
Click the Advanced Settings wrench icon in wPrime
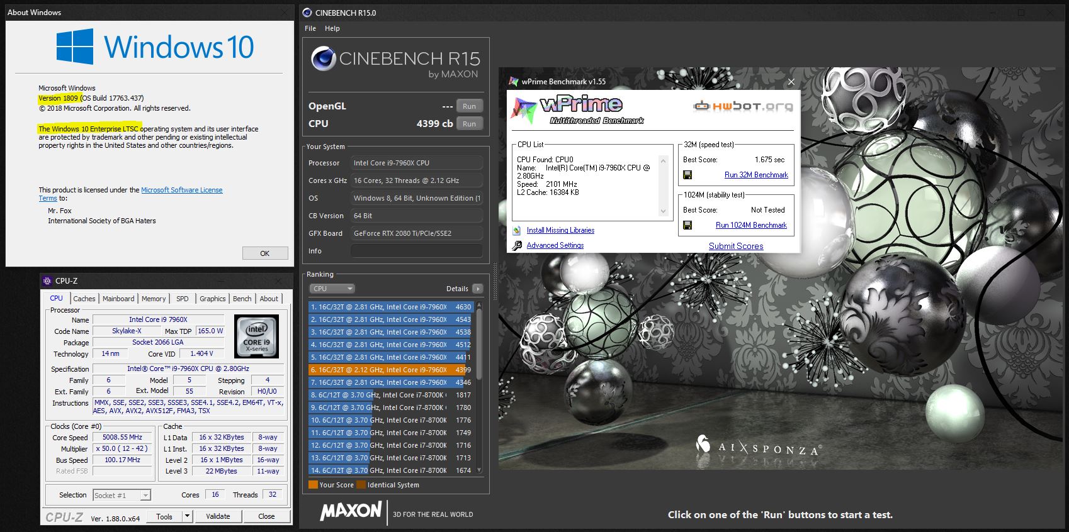click(517, 245)
